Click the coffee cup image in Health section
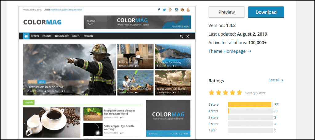 coord(51,122)
